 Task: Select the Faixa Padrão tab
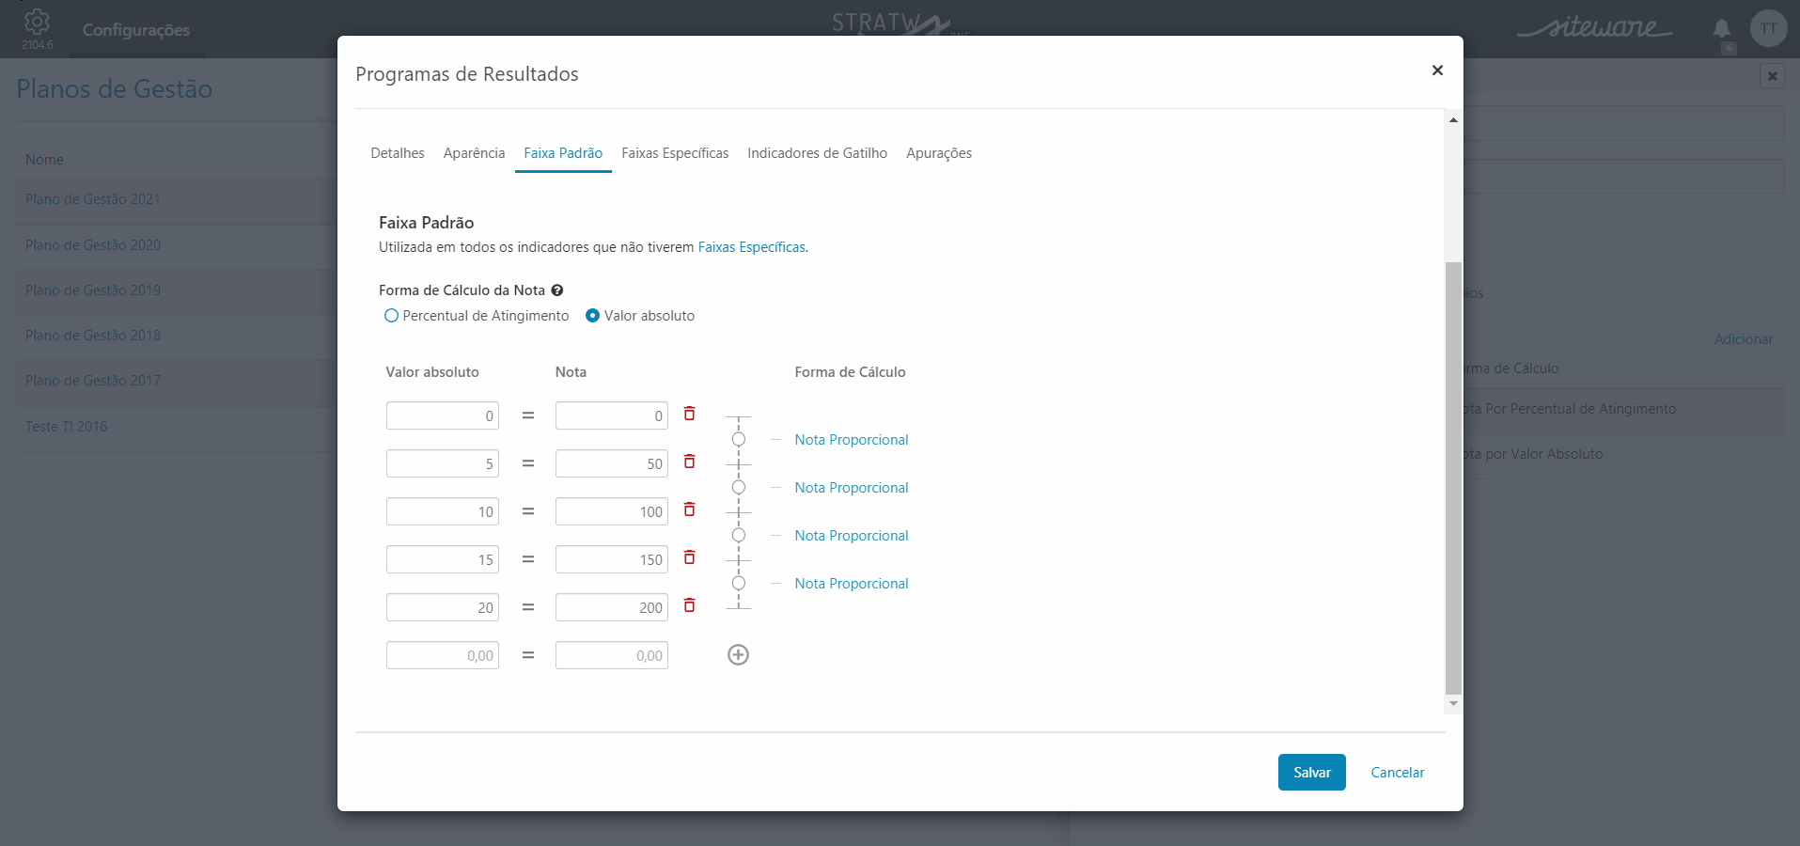coord(563,153)
